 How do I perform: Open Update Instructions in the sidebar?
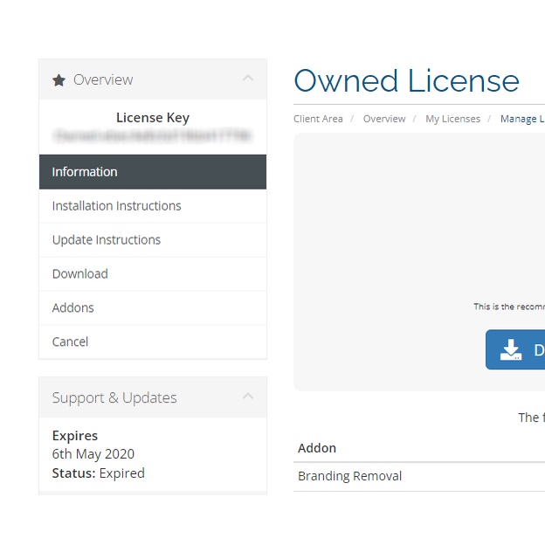tap(106, 240)
